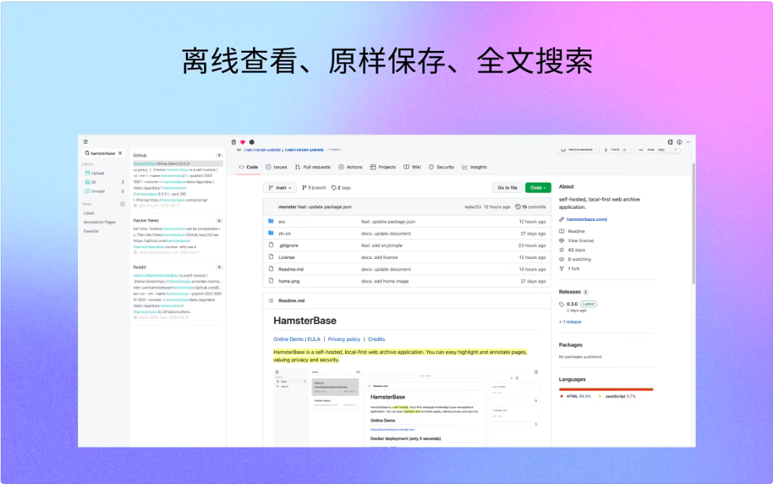Toggle the side panel layout icon

coord(670,142)
